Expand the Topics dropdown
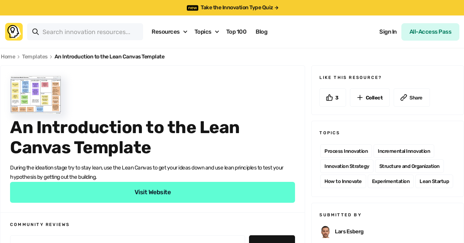Image resolution: width=464 pixels, height=243 pixels. (x=206, y=32)
